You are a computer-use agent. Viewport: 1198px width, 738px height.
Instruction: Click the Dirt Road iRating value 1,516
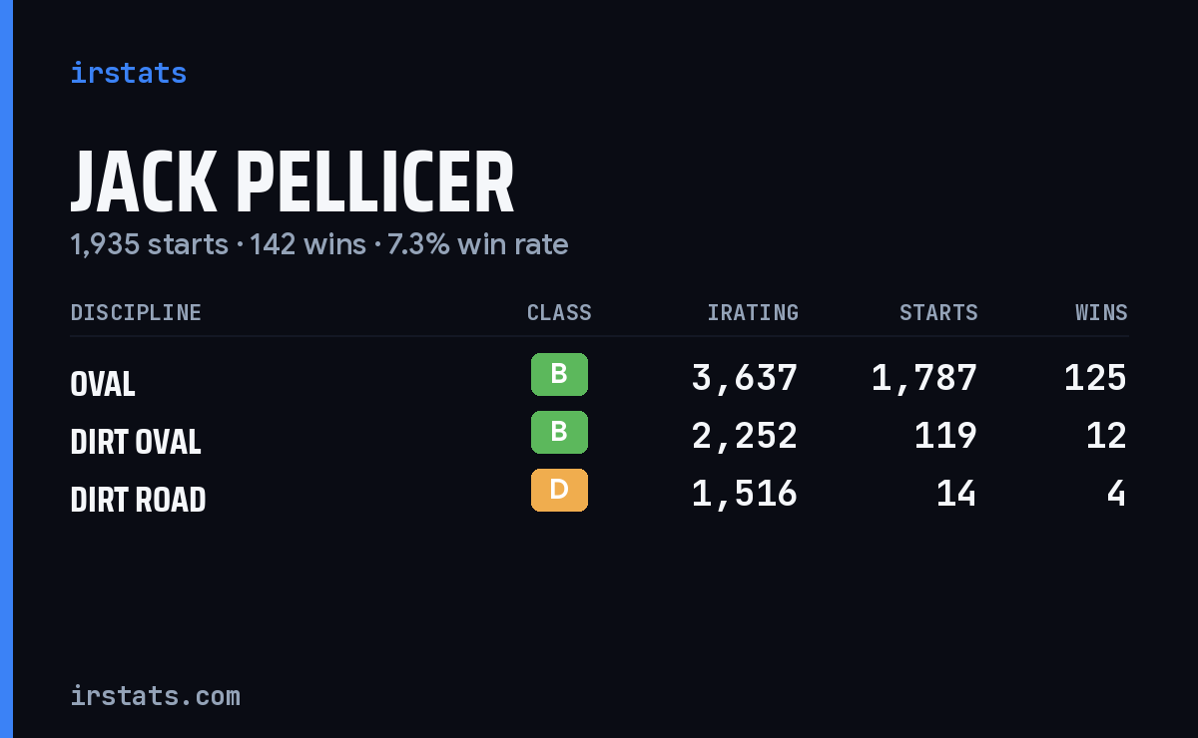pos(745,494)
